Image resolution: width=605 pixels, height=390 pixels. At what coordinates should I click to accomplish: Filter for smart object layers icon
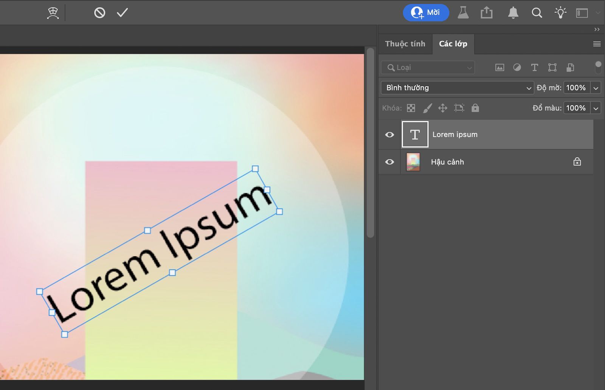click(570, 68)
